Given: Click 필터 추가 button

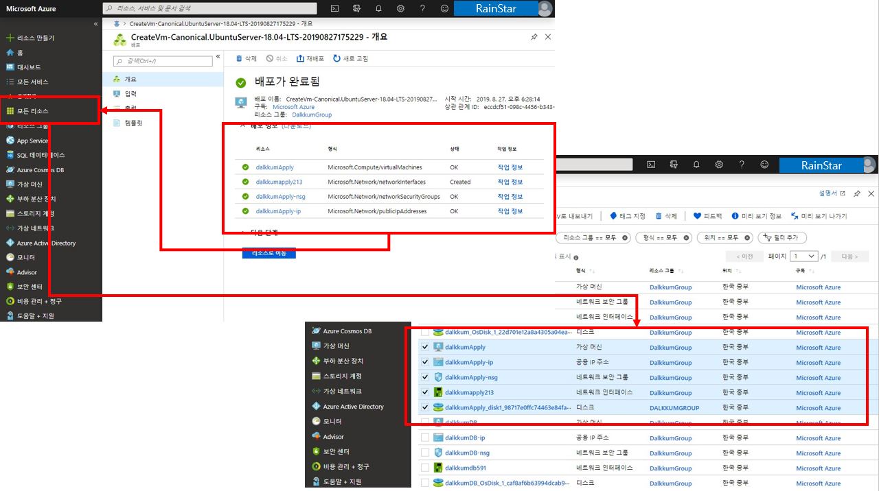Looking at the screenshot, I should point(781,237).
